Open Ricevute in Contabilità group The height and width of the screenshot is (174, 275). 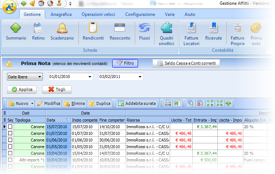pyautogui.click(x=213, y=32)
